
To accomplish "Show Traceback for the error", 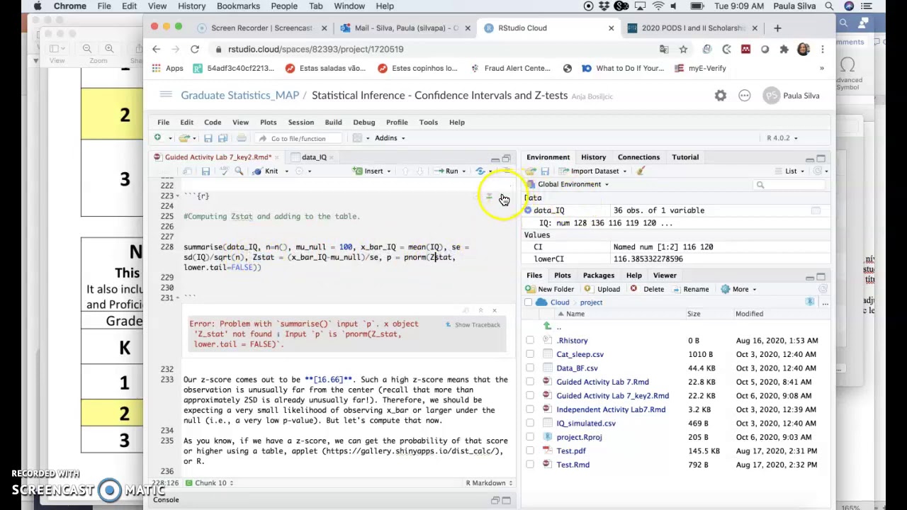I will [473, 324].
